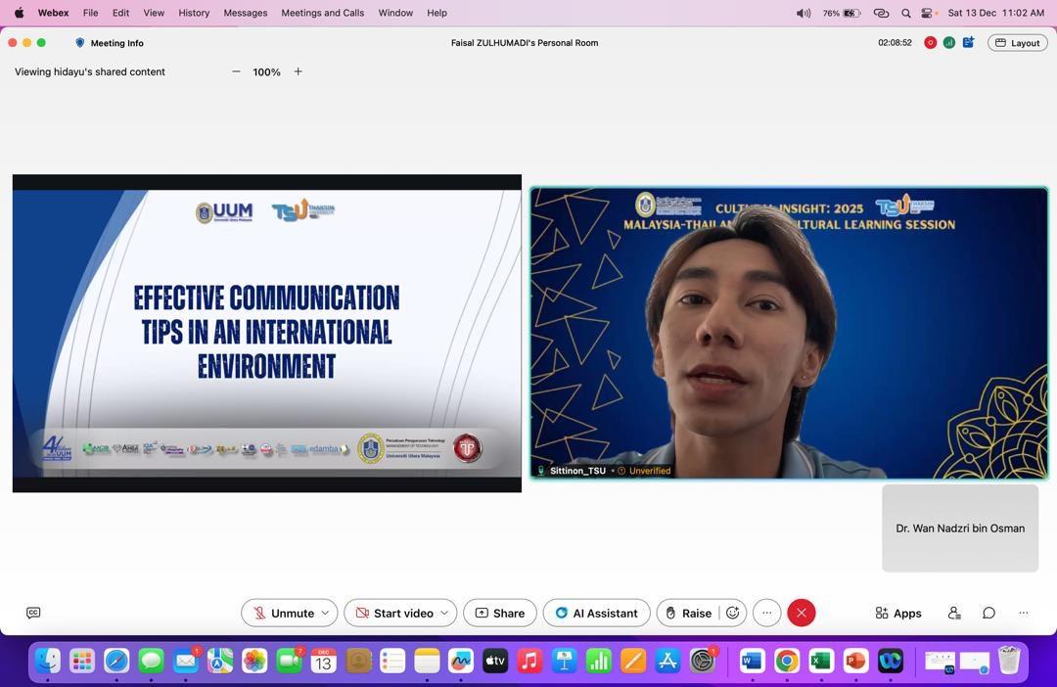Image resolution: width=1057 pixels, height=687 pixels.
Task: Unmute the microphone
Action: point(282,613)
